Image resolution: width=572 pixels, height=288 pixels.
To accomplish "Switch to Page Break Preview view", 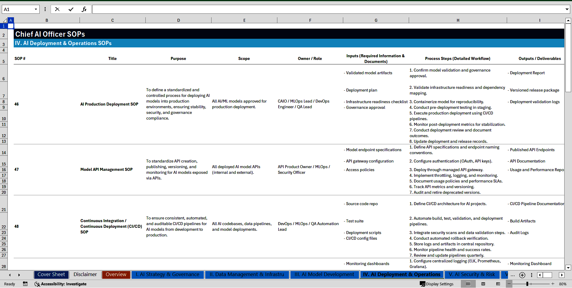I will 498,284.
